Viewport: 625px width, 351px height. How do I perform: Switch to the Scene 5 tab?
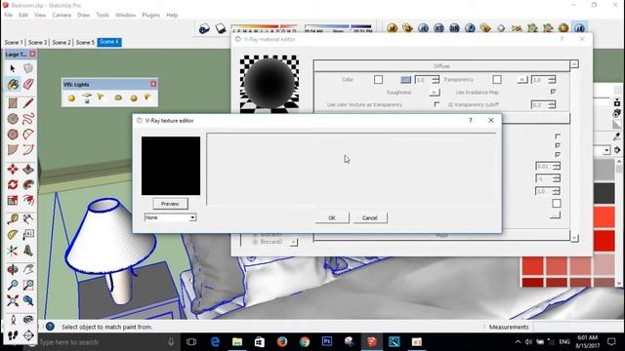85,42
